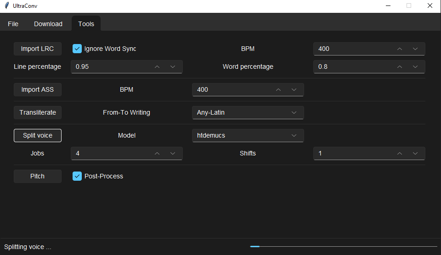
Task: Expand the Model htdemucs dropdown
Action: point(248,135)
